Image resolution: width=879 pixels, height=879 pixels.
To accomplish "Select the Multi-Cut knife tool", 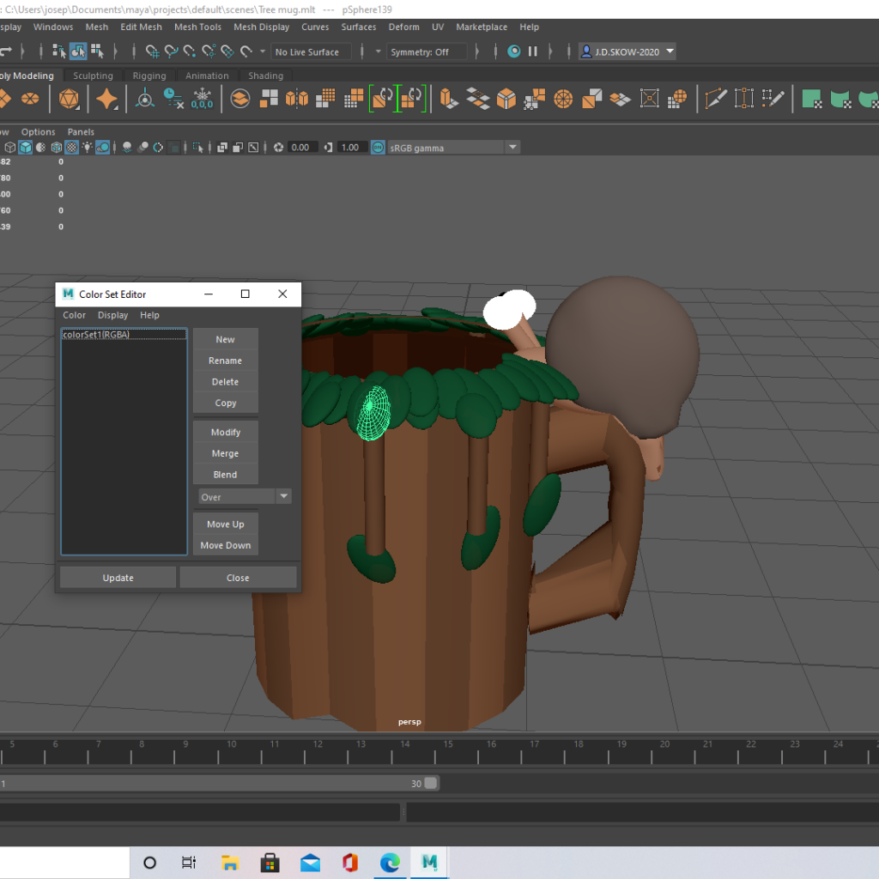I will 716,99.
